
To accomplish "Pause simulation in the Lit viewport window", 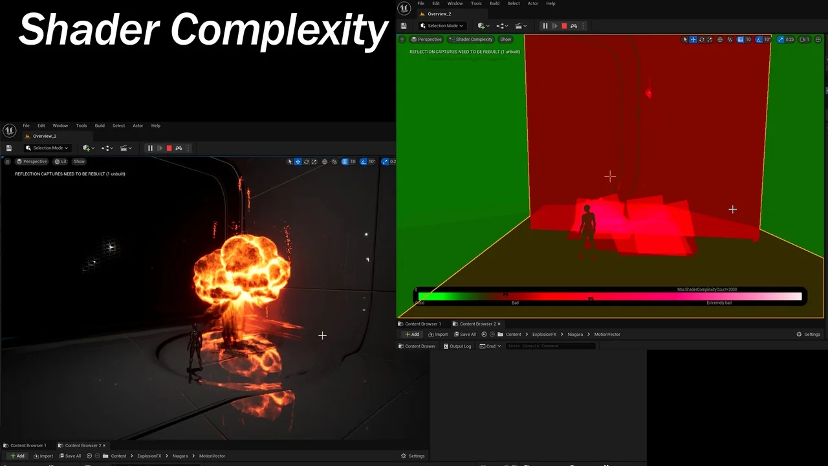I will tap(150, 148).
